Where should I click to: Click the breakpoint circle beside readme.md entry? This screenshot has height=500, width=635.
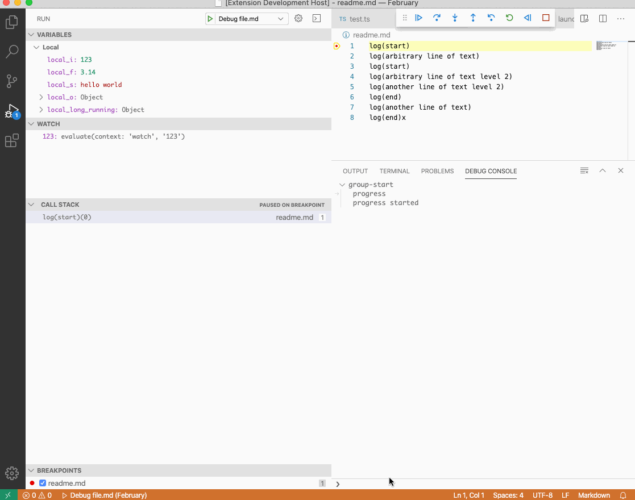[x=33, y=483]
